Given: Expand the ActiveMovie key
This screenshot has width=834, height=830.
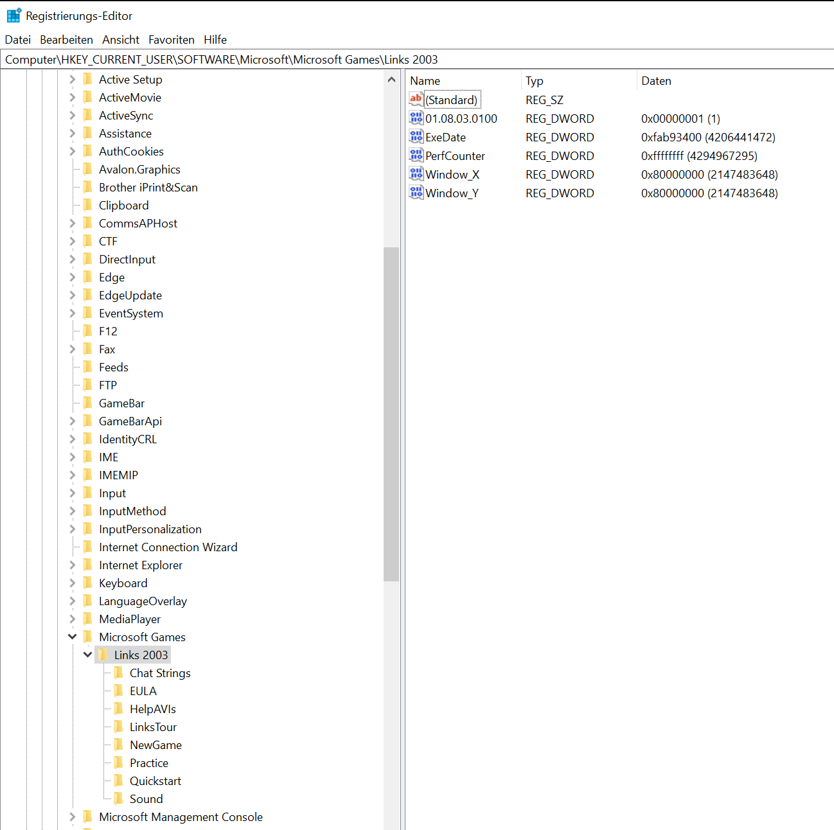Looking at the screenshot, I should click(x=72, y=97).
